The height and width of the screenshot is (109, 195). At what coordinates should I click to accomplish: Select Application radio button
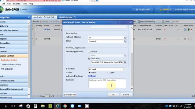coord(89,58)
